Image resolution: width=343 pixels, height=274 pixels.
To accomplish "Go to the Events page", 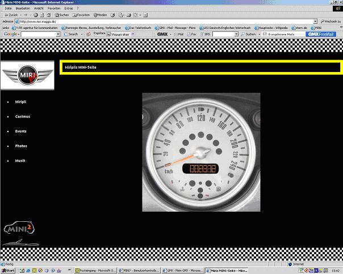I will (x=20, y=131).
